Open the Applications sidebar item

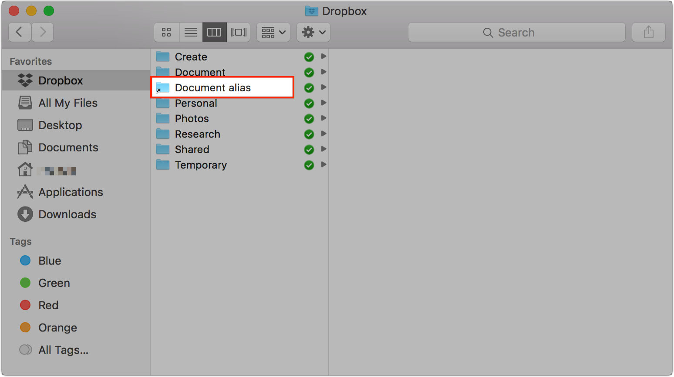tap(71, 192)
